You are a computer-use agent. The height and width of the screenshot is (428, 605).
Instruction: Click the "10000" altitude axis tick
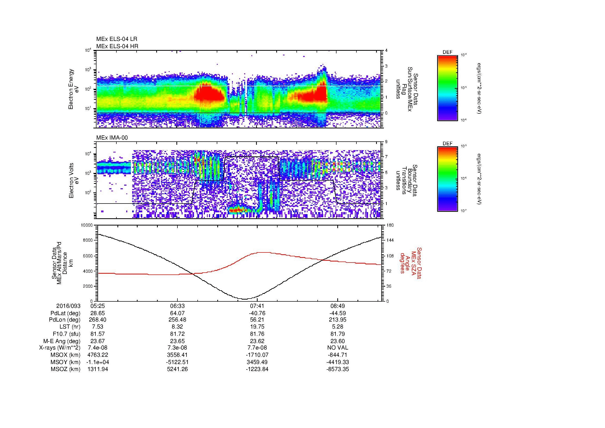pos(87,225)
